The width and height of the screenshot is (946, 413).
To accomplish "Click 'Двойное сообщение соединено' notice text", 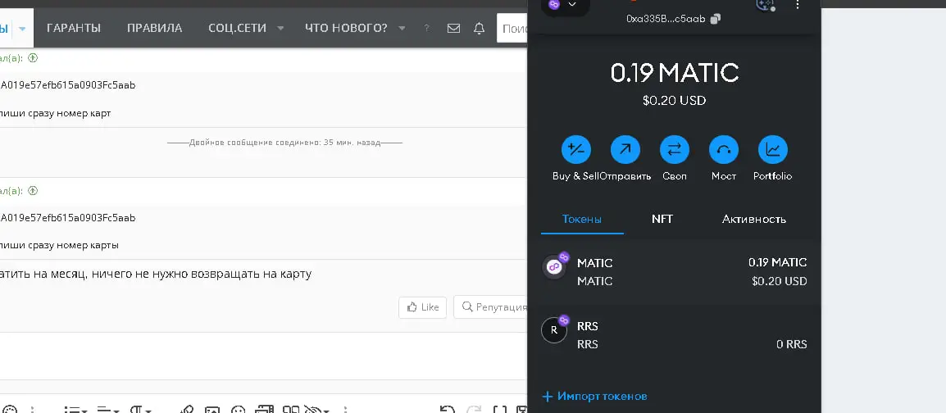I will (284, 143).
